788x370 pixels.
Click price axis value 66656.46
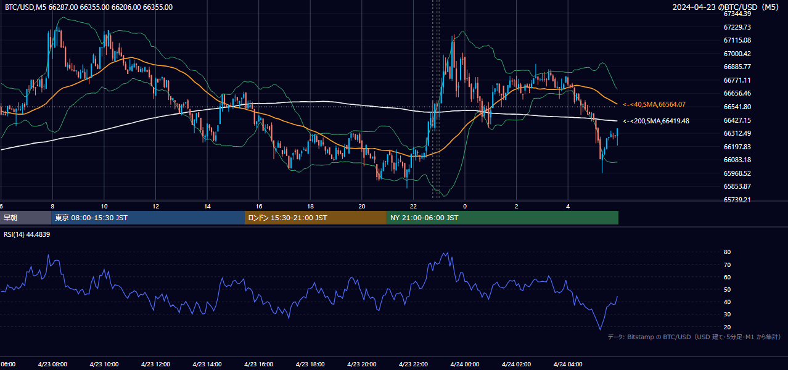pyautogui.click(x=737, y=93)
